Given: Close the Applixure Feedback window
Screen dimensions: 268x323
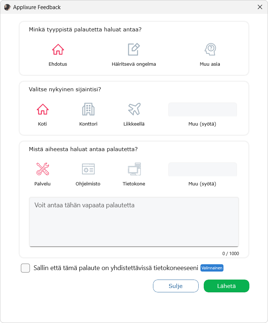Looking at the screenshot, I should 260,7.
